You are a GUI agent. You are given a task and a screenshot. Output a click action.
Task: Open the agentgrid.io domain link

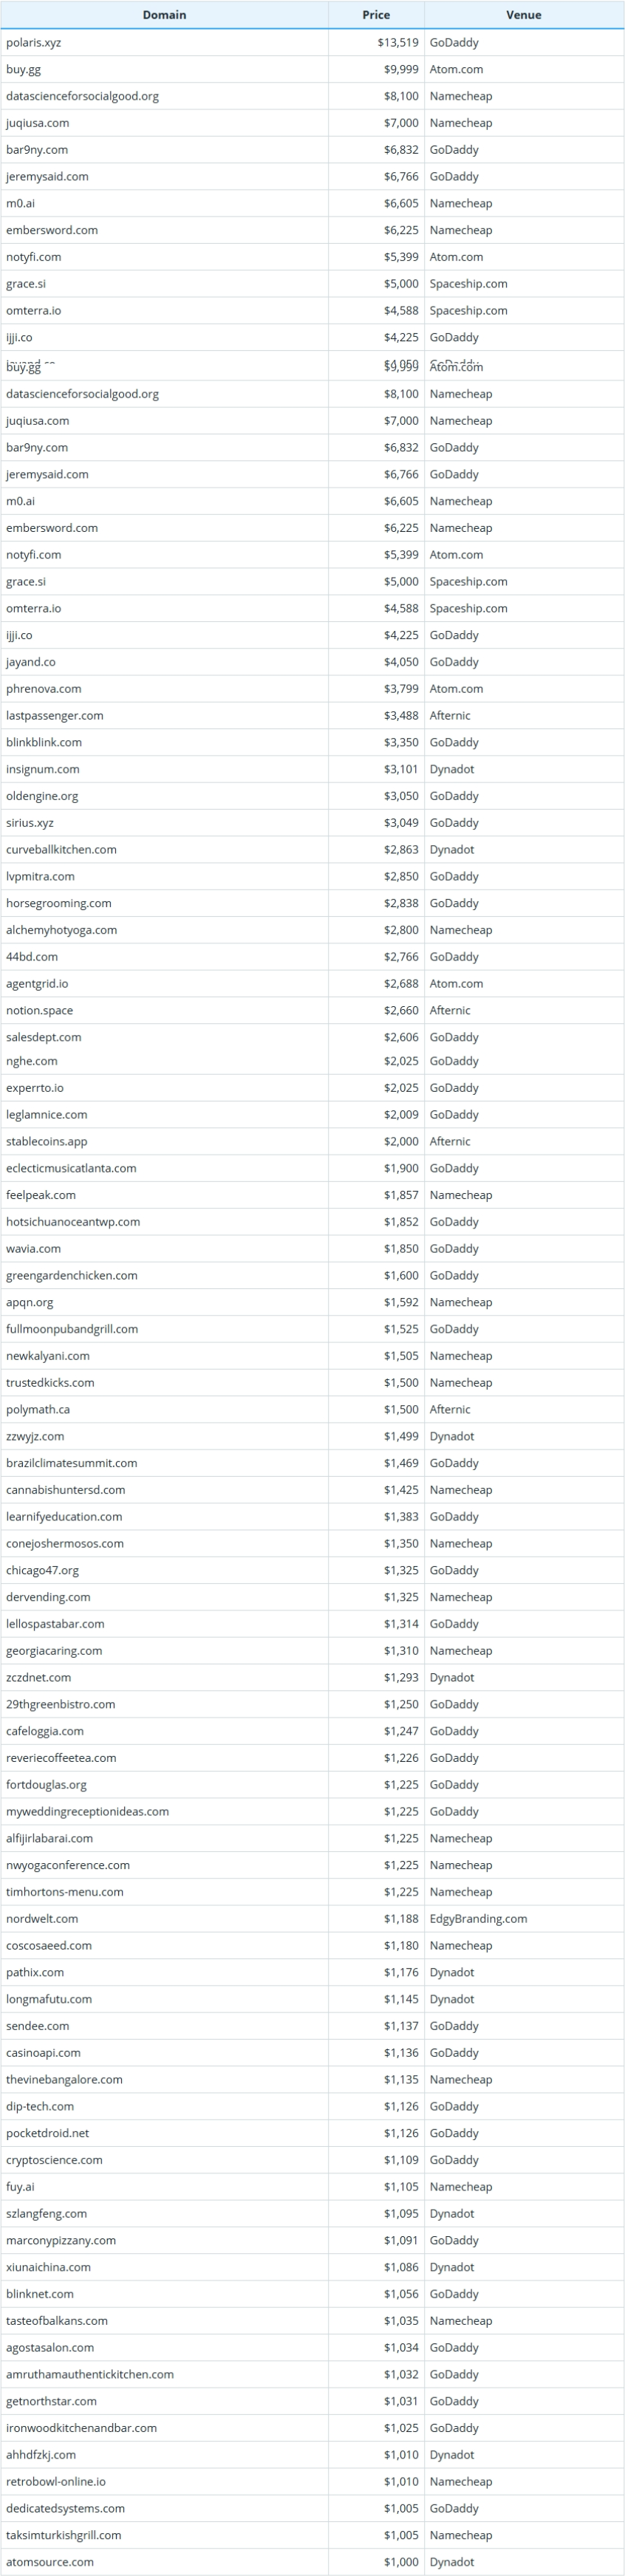point(38,984)
